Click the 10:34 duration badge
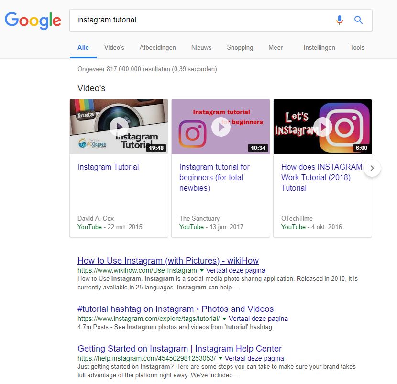Viewport: 397px width, 384px height. (x=258, y=148)
